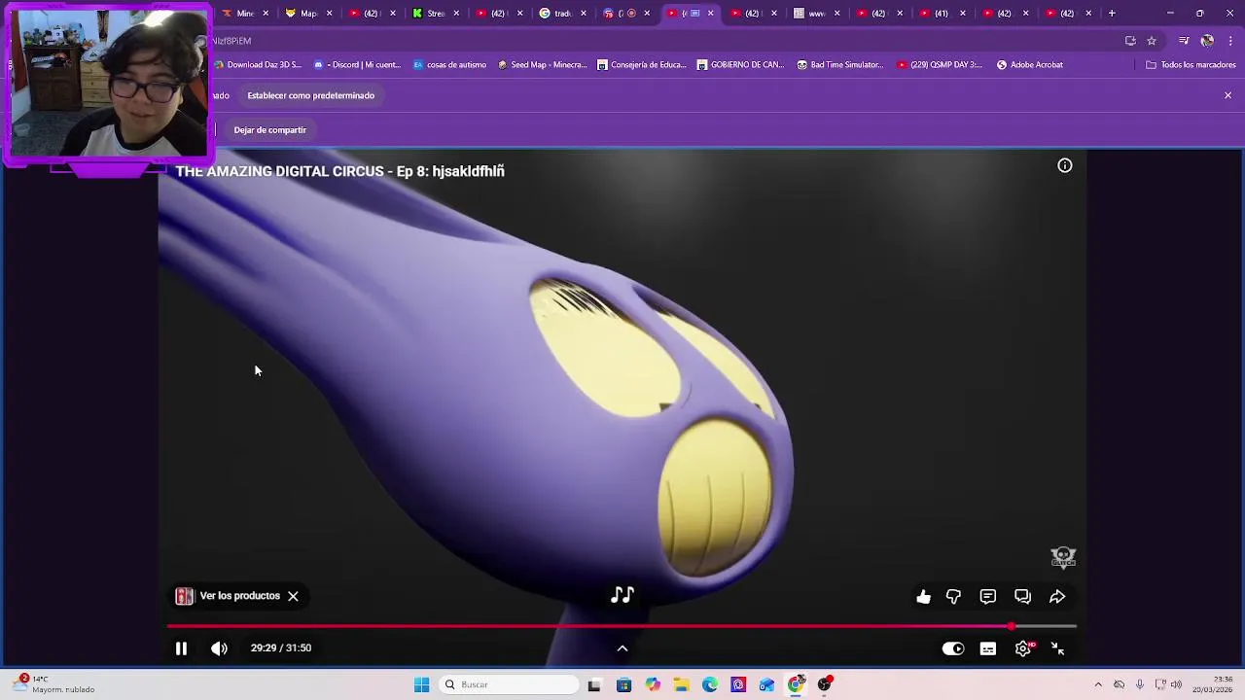The width and height of the screenshot is (1245, 700).
Task: Open the Discord | Mi cuent... bookmark
Action: click(x=357, y=65)
